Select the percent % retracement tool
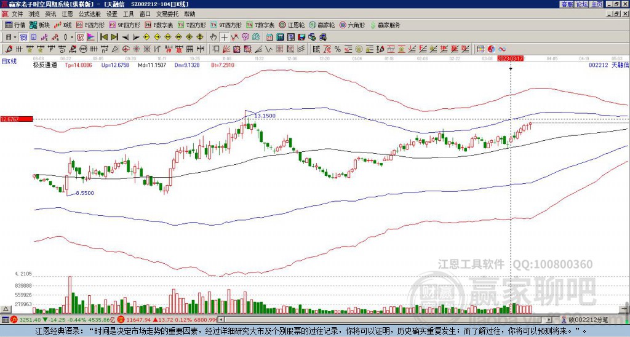630x337 pixels. (x=338, y=49)
